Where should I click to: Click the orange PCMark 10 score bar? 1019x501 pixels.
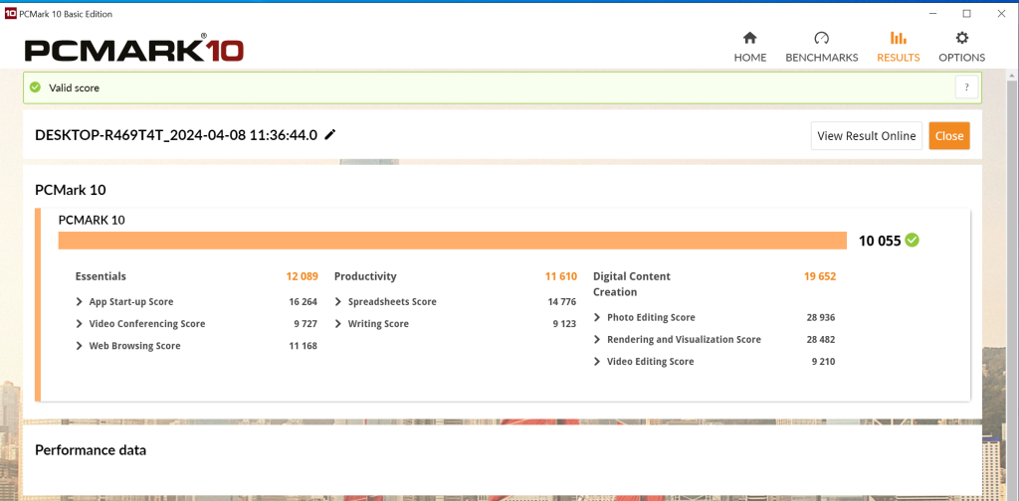[x=453, y=241]
